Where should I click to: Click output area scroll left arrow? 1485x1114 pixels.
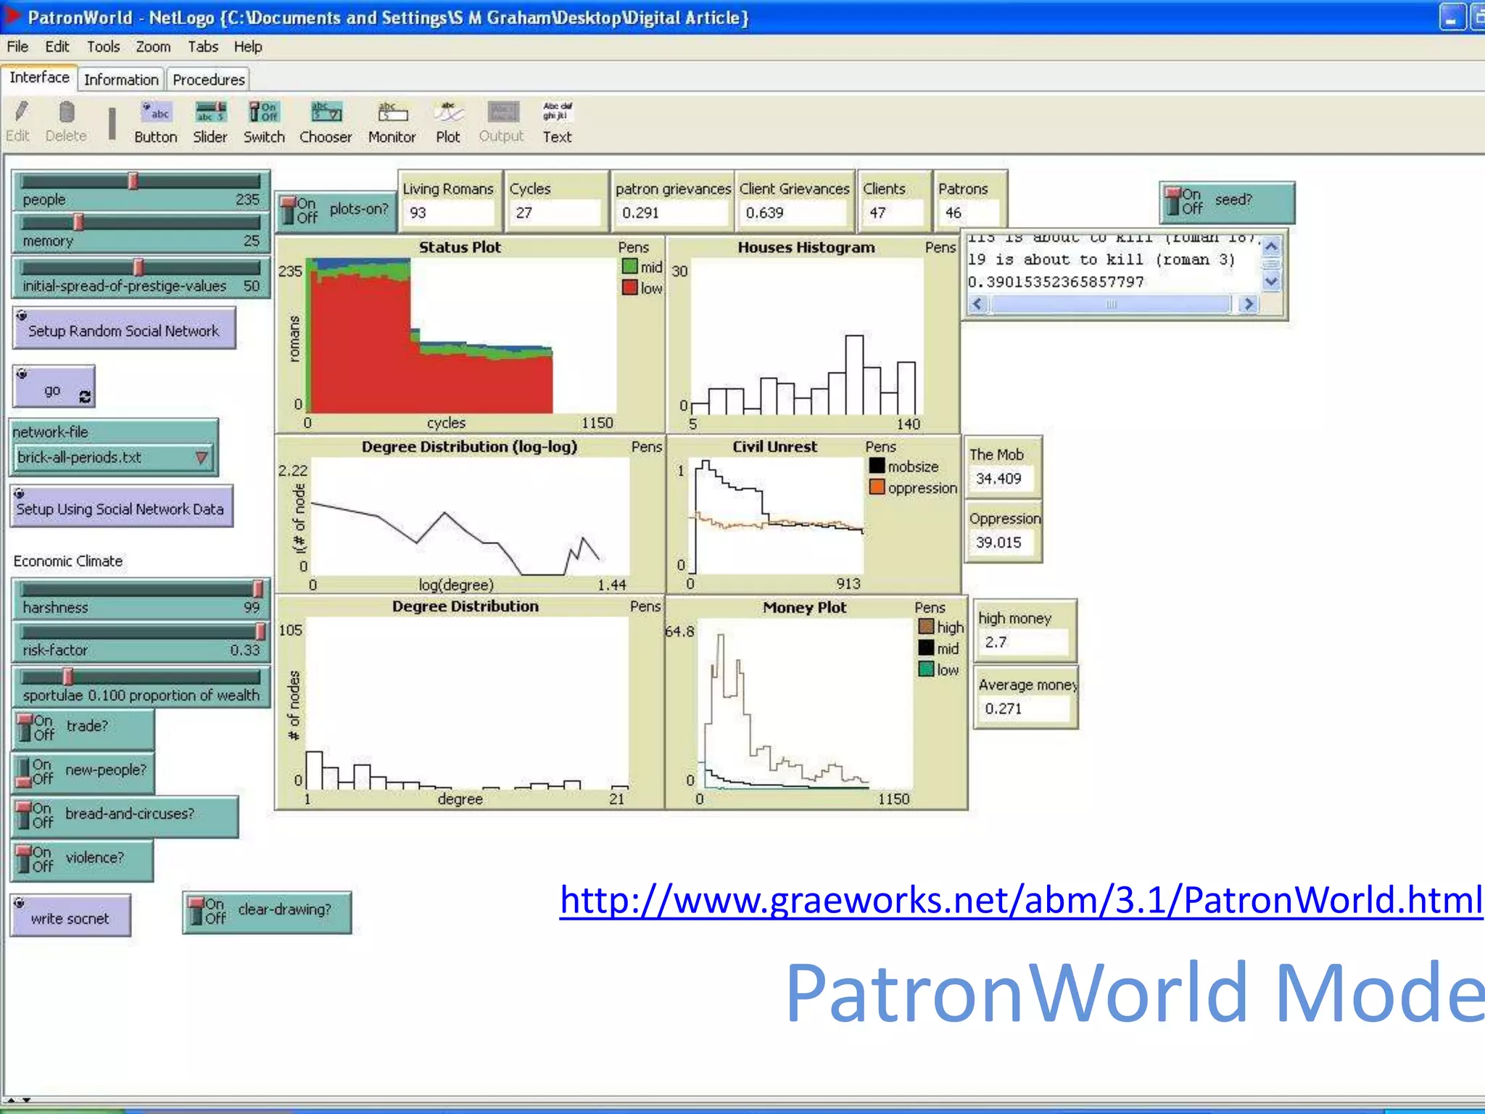click(x=977, y=304)
